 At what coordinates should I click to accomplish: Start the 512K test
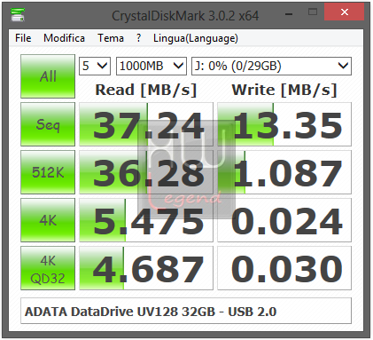coord(48,172)
